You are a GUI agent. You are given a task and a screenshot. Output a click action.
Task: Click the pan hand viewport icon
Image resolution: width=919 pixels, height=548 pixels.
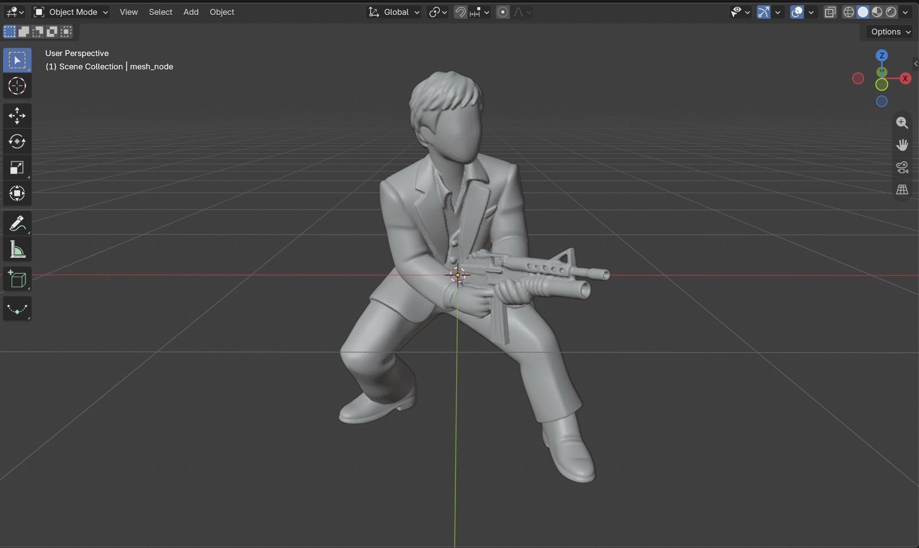[902, 145]
